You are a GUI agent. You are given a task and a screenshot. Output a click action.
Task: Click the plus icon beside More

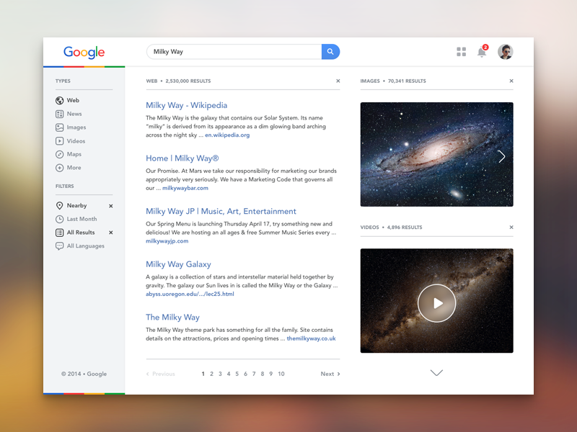pos(60,168)
